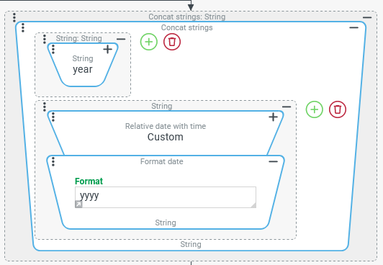Collapse the Format date block
Screen dimensions: 383x265
pyautogui.click(x=273, y=162)
